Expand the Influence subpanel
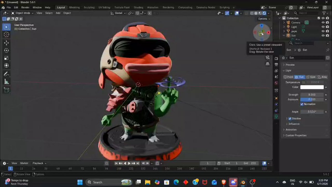The width and height of the screenshot is (332, 187). pyautogui.click(x=294, y=124)
